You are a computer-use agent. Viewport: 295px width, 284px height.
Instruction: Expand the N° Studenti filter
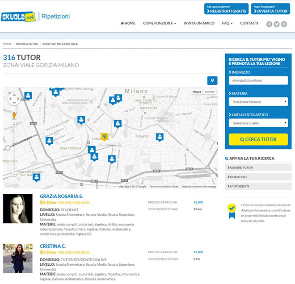(258, 186)
